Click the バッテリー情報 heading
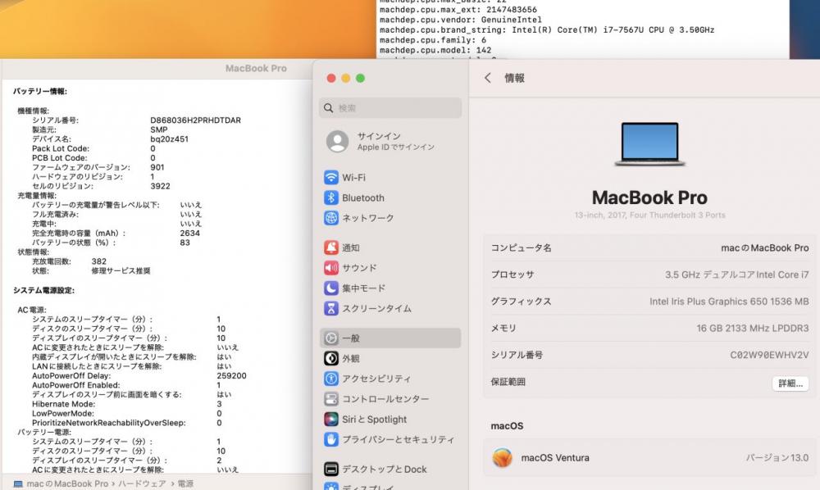The width and height of the screenshot is (820, 490). coord(39,91)
